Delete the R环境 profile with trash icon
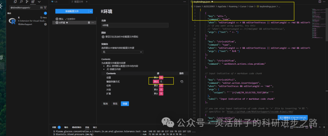This screenshot has width=328, height=136. click(x=89, y=22)
